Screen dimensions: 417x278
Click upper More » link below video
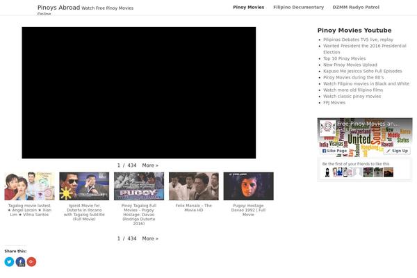point(150,165)
